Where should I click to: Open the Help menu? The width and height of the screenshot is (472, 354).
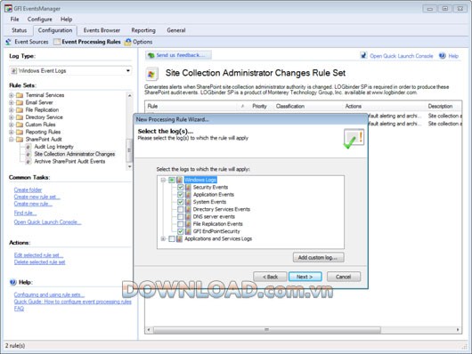(66, 20)
